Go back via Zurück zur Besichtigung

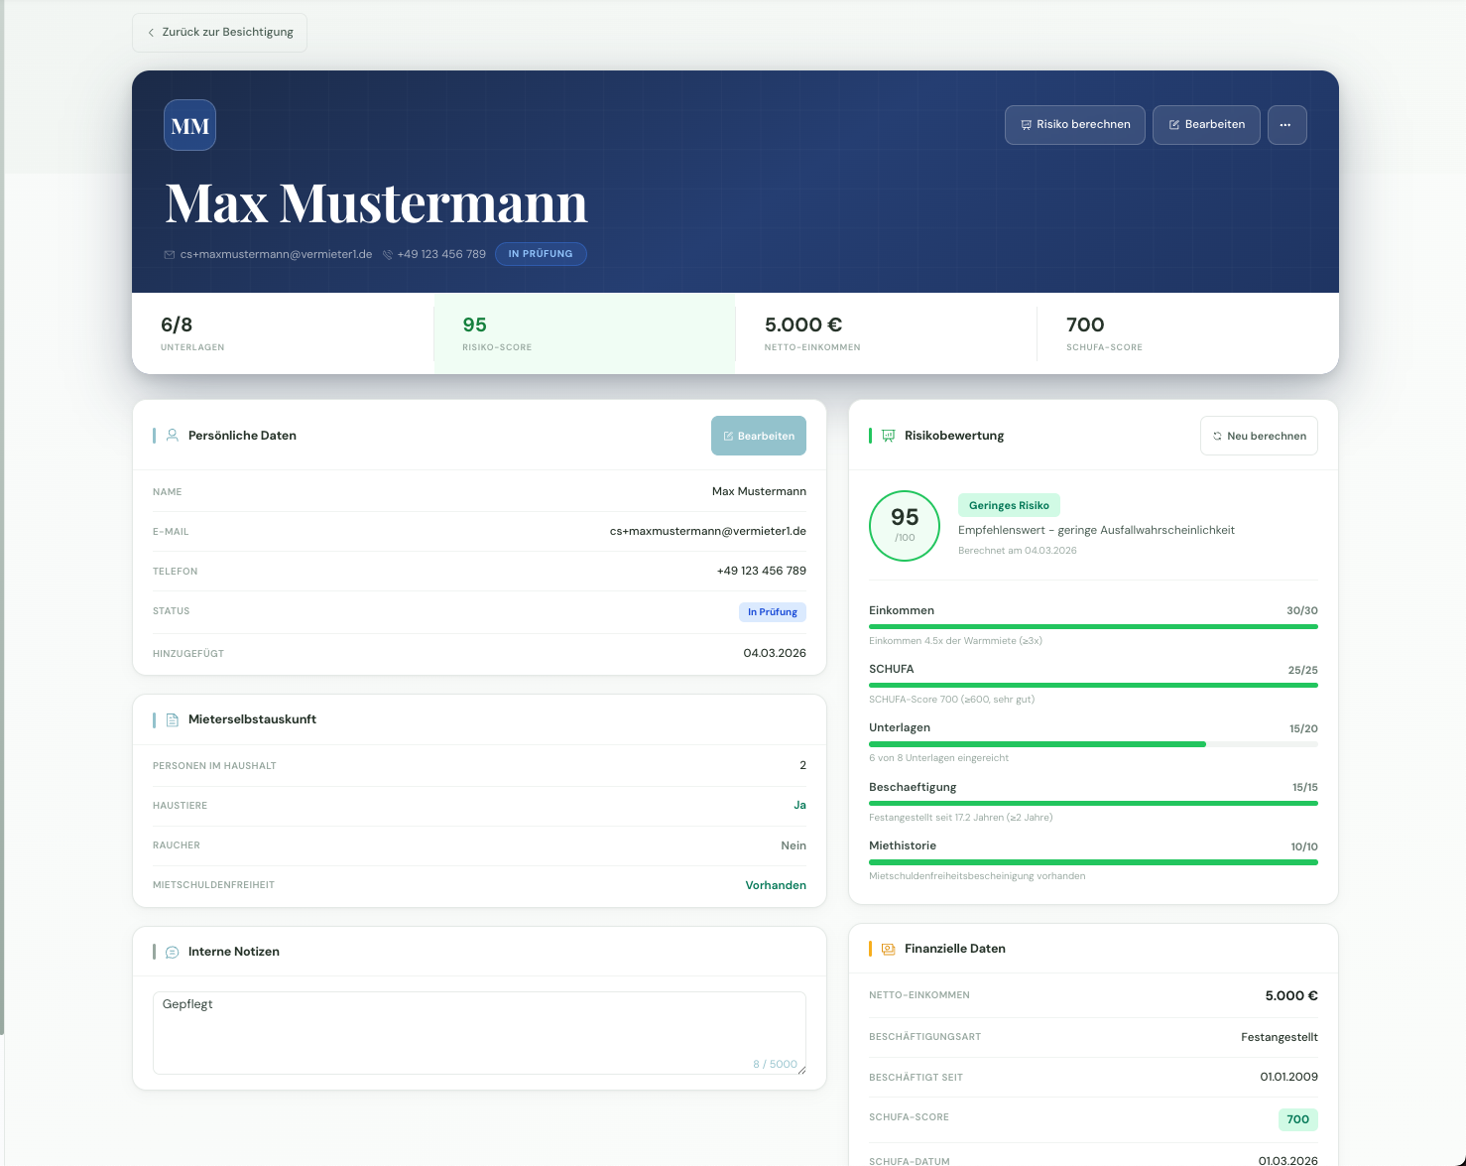[220, 33]
